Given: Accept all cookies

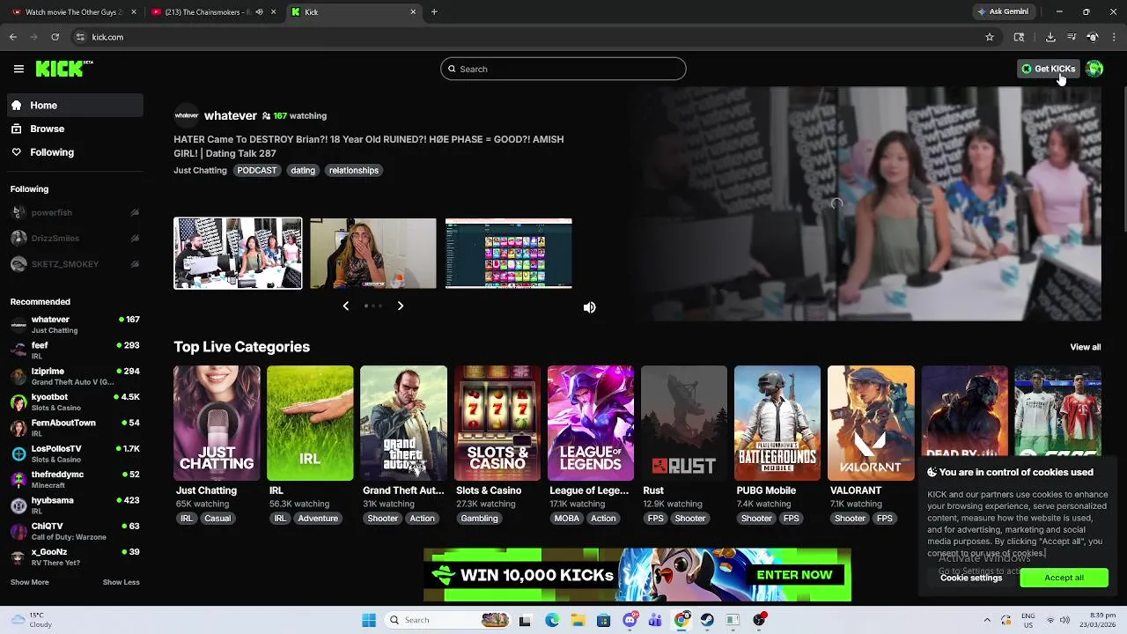Looking at the screenshot, I should point(1064,578).
